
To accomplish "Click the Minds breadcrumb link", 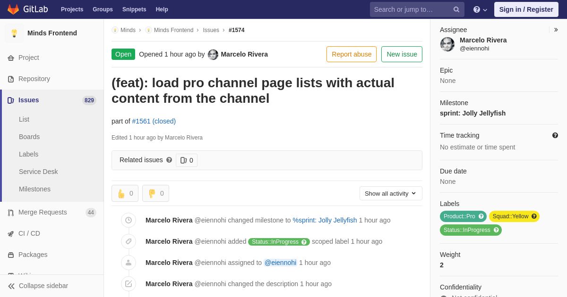I will [128, 30].
